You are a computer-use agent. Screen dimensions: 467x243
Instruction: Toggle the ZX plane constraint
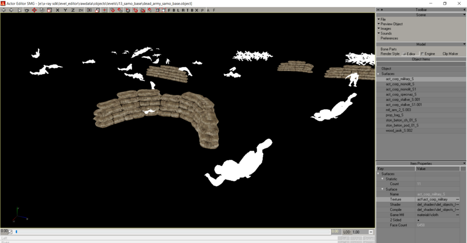coord(81,10)
